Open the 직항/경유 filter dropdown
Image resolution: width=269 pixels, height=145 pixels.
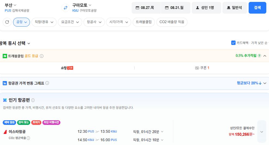[44, 22]
